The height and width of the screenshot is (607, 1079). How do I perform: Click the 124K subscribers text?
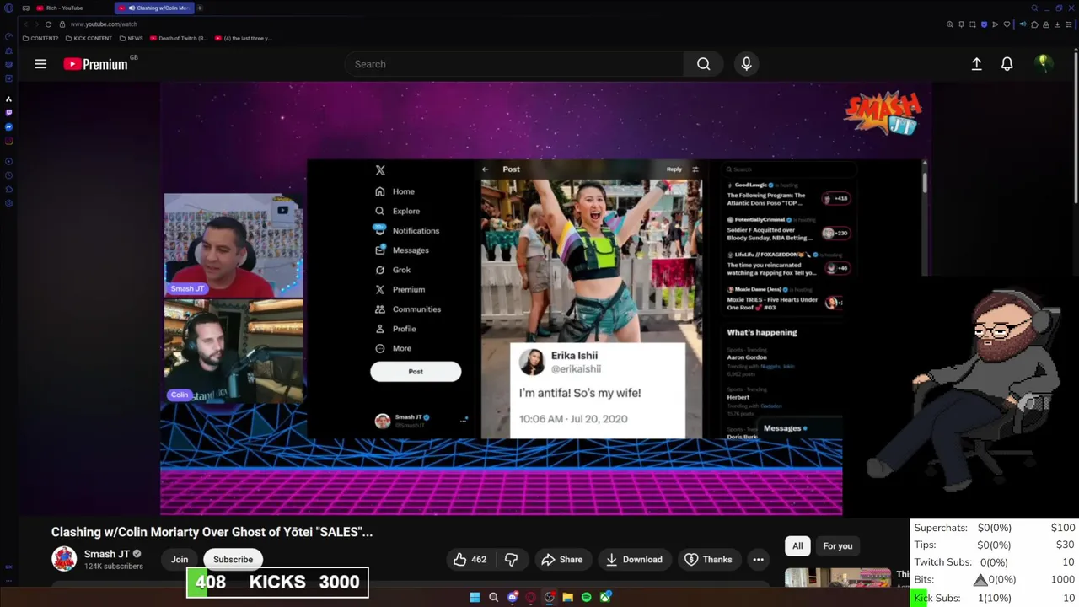[113, 567]
